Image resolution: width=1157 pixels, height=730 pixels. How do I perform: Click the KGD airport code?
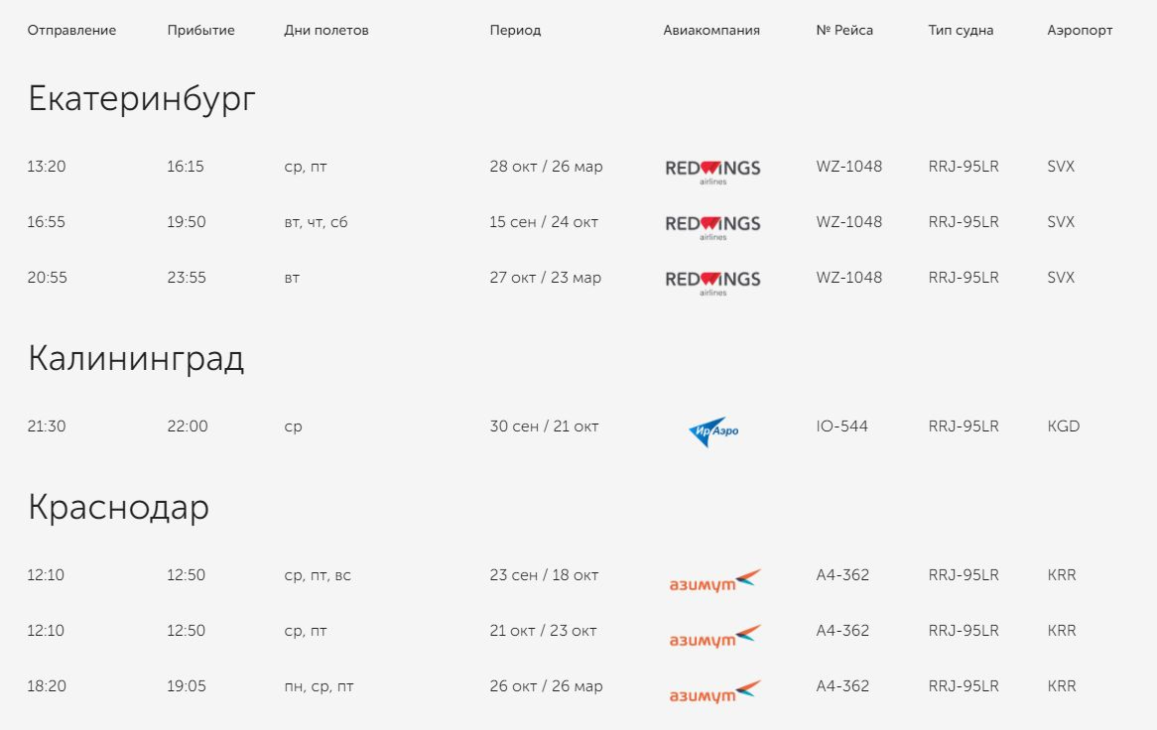click(1063, 426)
